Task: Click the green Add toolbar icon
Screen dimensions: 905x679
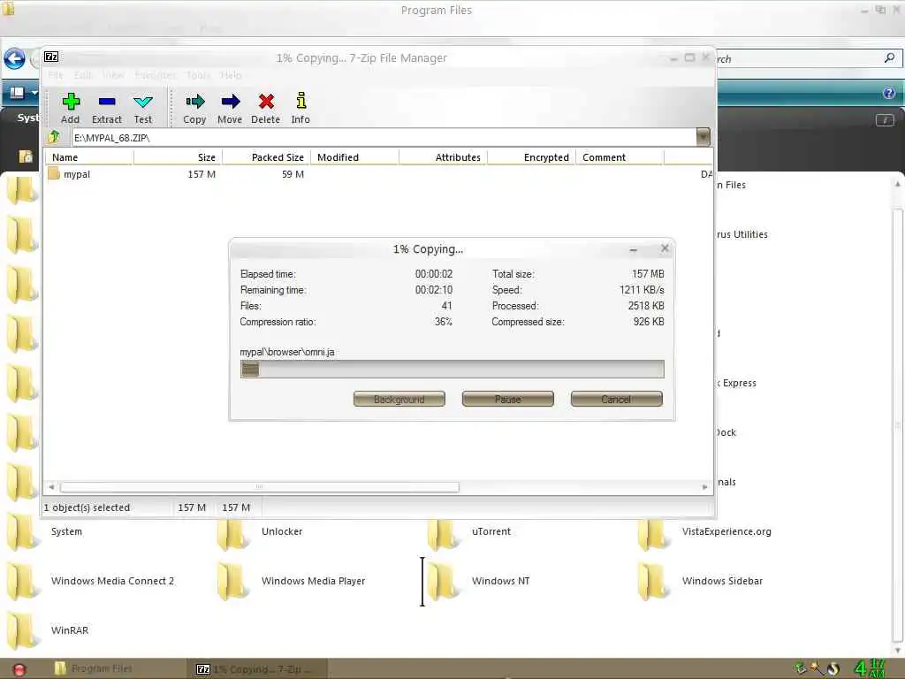Action: coord(71,102)
